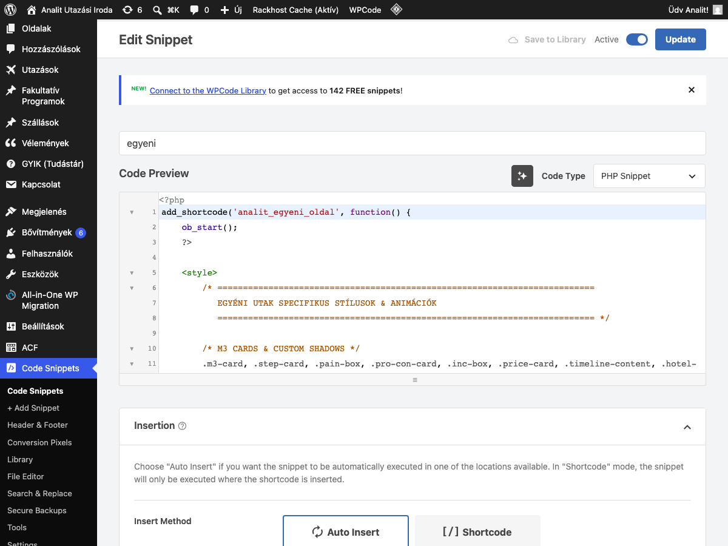Open Code Snippets submenu heading link
The height and width of the screenshot is (546, 728).
tap(35, 391)
